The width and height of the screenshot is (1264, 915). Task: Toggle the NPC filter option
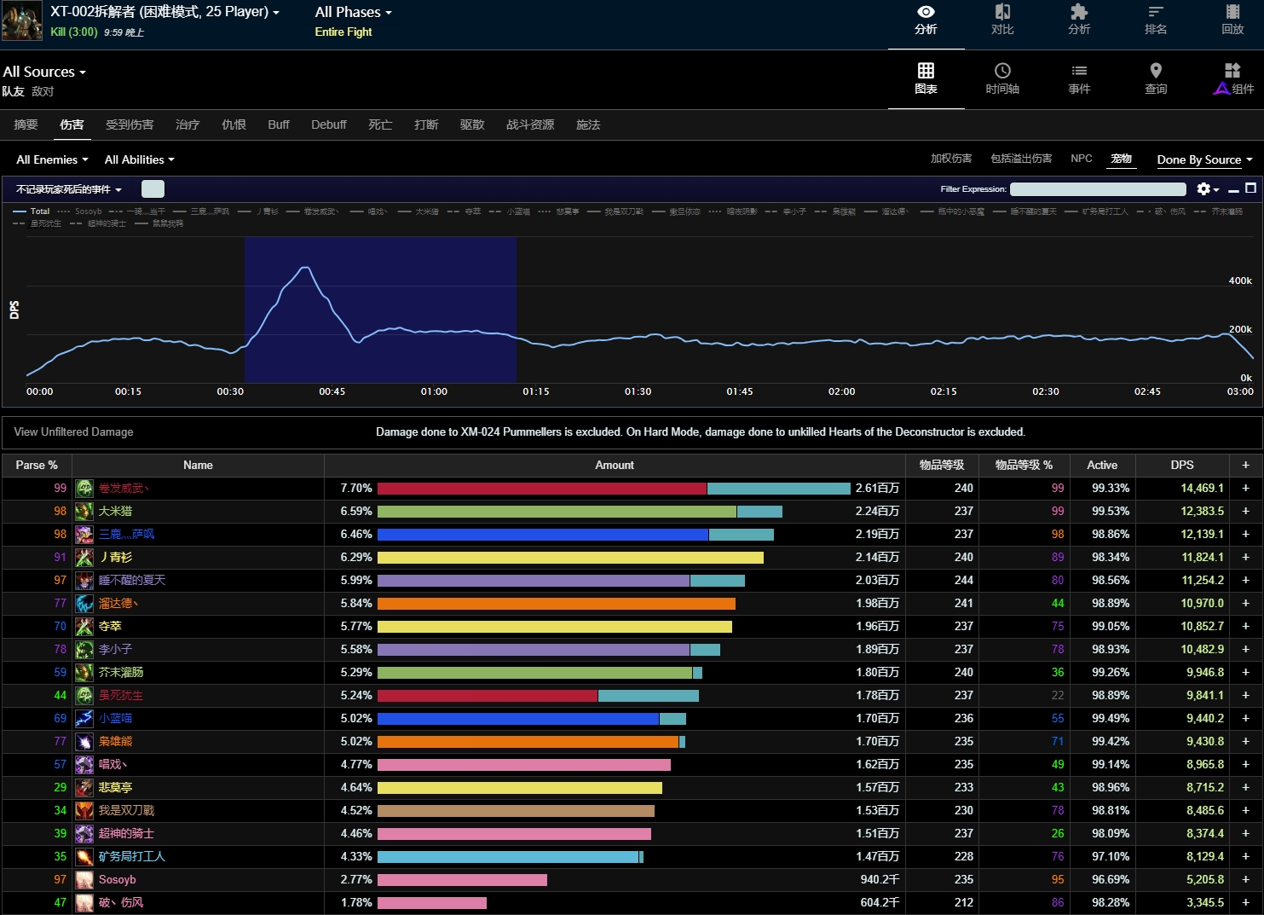tap(1081, 159)
